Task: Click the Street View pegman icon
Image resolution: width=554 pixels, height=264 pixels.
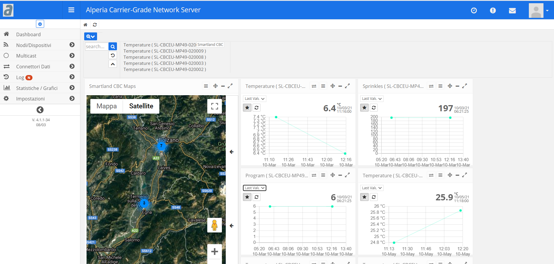Action: [215, 225]
